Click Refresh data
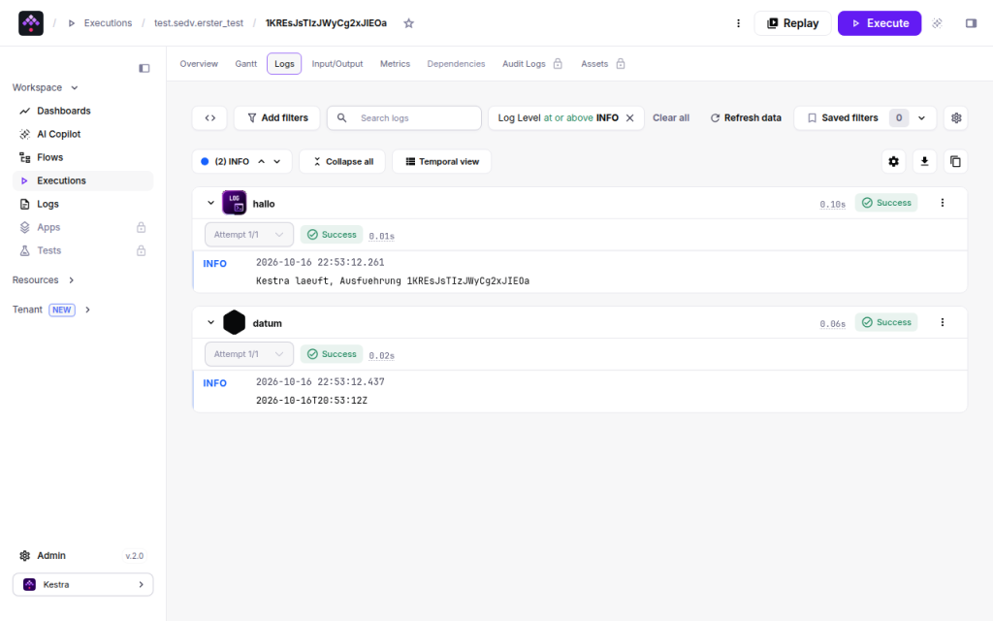The height and width of the screenshot is (621, 993). [746, 117]
